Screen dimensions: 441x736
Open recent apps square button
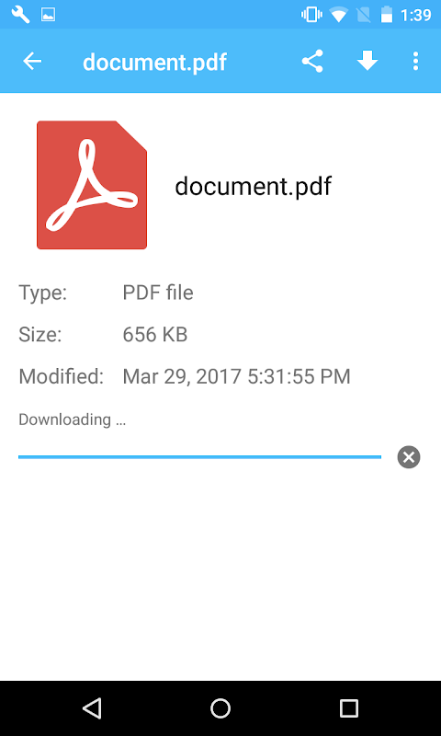pyautogui.click(x=349, y=707)
